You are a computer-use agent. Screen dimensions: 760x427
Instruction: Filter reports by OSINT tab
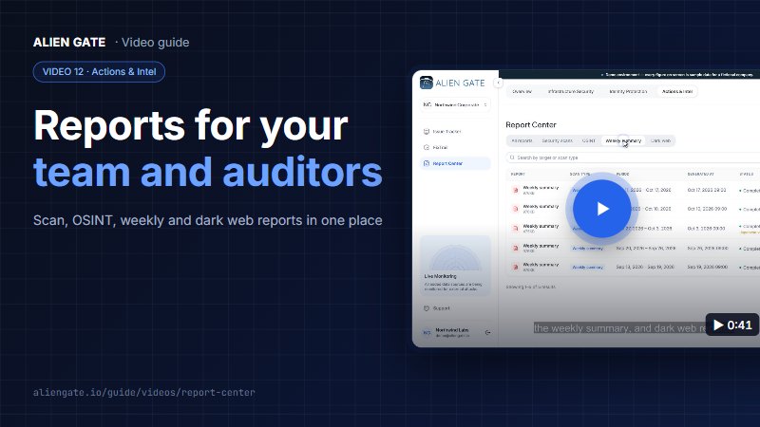pos(588,140)
